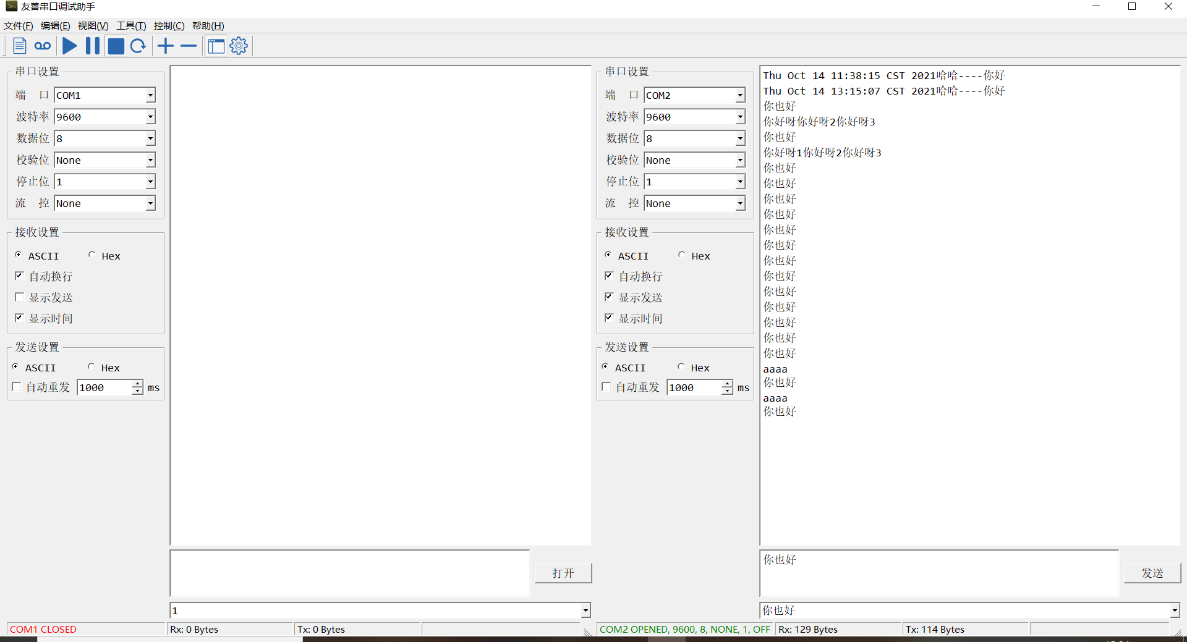Expand the COM1 port dropdown

click(x=150, y=95)
